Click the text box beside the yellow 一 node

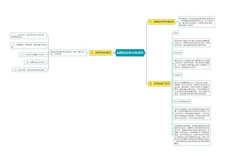point(196,22)
